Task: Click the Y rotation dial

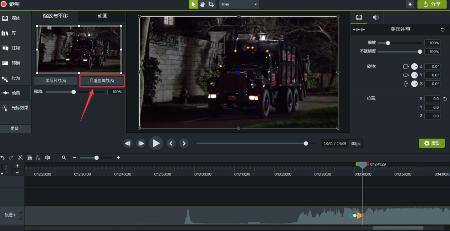Action: [414, 75]
